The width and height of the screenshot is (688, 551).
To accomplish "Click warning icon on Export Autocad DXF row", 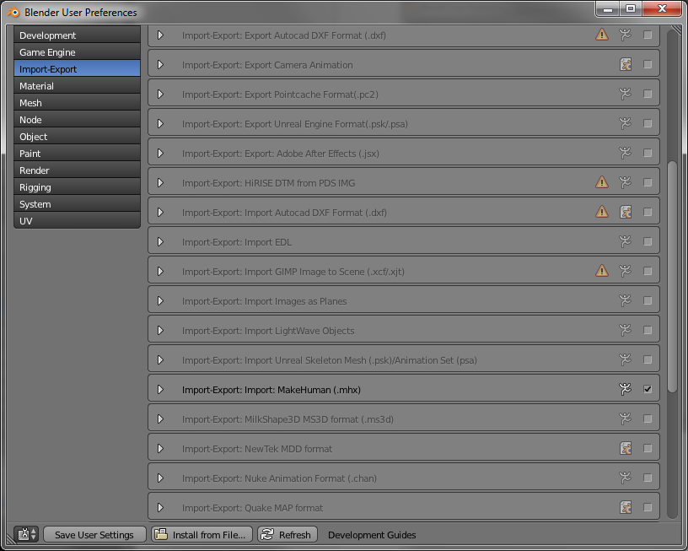I will click(601, 35).
